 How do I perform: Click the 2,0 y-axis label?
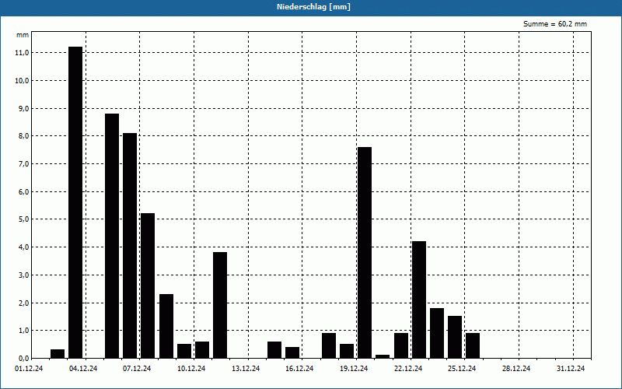pyautogui.click(x=23, y=303)
